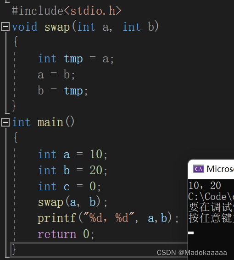Click the 'void' keyword in swap declaration
Screen dimensions: 234x260
click(x=25, y=27)
